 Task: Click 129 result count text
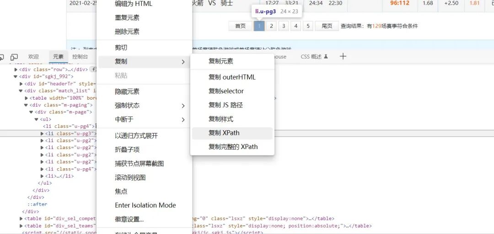point(377,26)
